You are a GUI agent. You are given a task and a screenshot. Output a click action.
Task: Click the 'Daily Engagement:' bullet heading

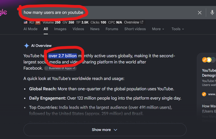(48, 98)
